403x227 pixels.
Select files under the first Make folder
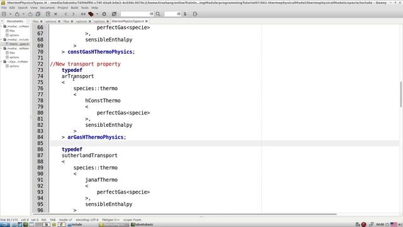pos(12,31)
